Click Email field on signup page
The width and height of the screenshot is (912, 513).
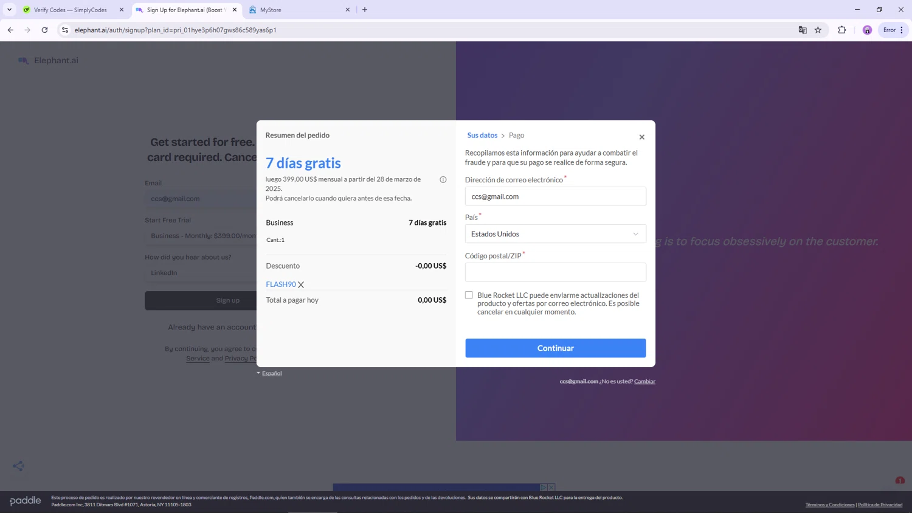click(x=201, y=199)
